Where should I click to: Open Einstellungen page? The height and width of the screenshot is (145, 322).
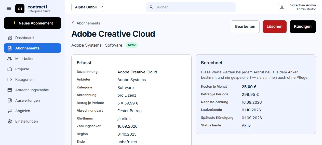click(x=32, y=121)
